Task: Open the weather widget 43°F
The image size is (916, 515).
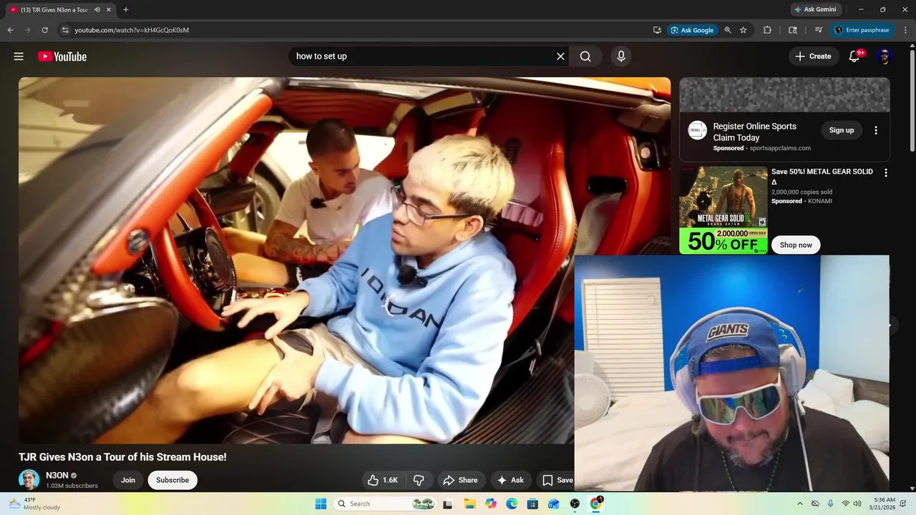Action: click(x=34, y=504)
